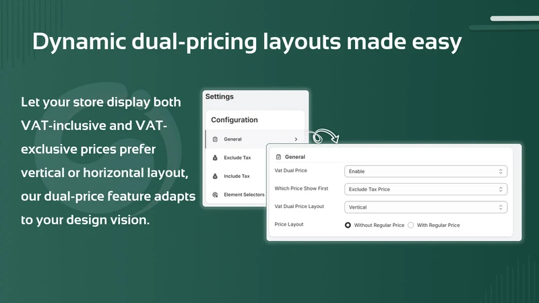
Task: Click the General panel header icon
Action: click(278, 157)
